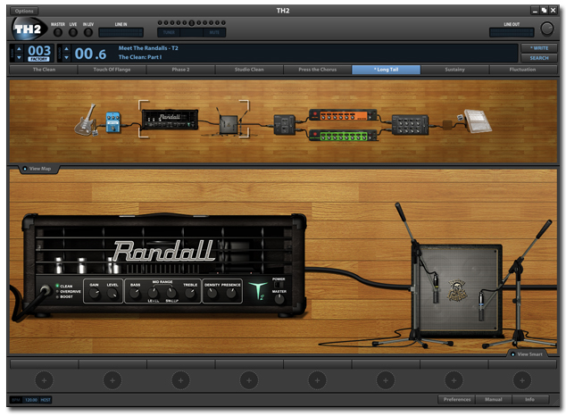Click the amp TREBLE knob
This screenshot has width=566, height=416.
click(x=190, y=294)
